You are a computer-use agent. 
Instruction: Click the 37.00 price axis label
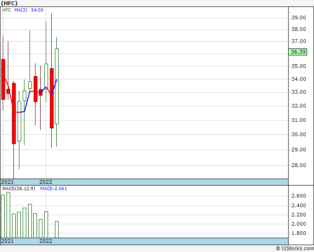coord(299,41)
